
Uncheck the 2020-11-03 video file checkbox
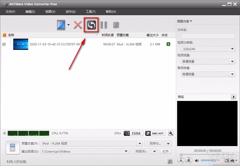pyautogui.click(x=4, y=44)
